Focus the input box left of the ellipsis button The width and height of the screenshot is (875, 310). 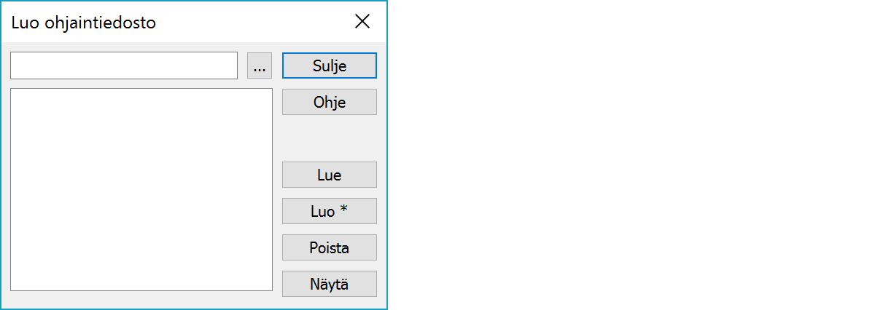(x=124, y=65)
